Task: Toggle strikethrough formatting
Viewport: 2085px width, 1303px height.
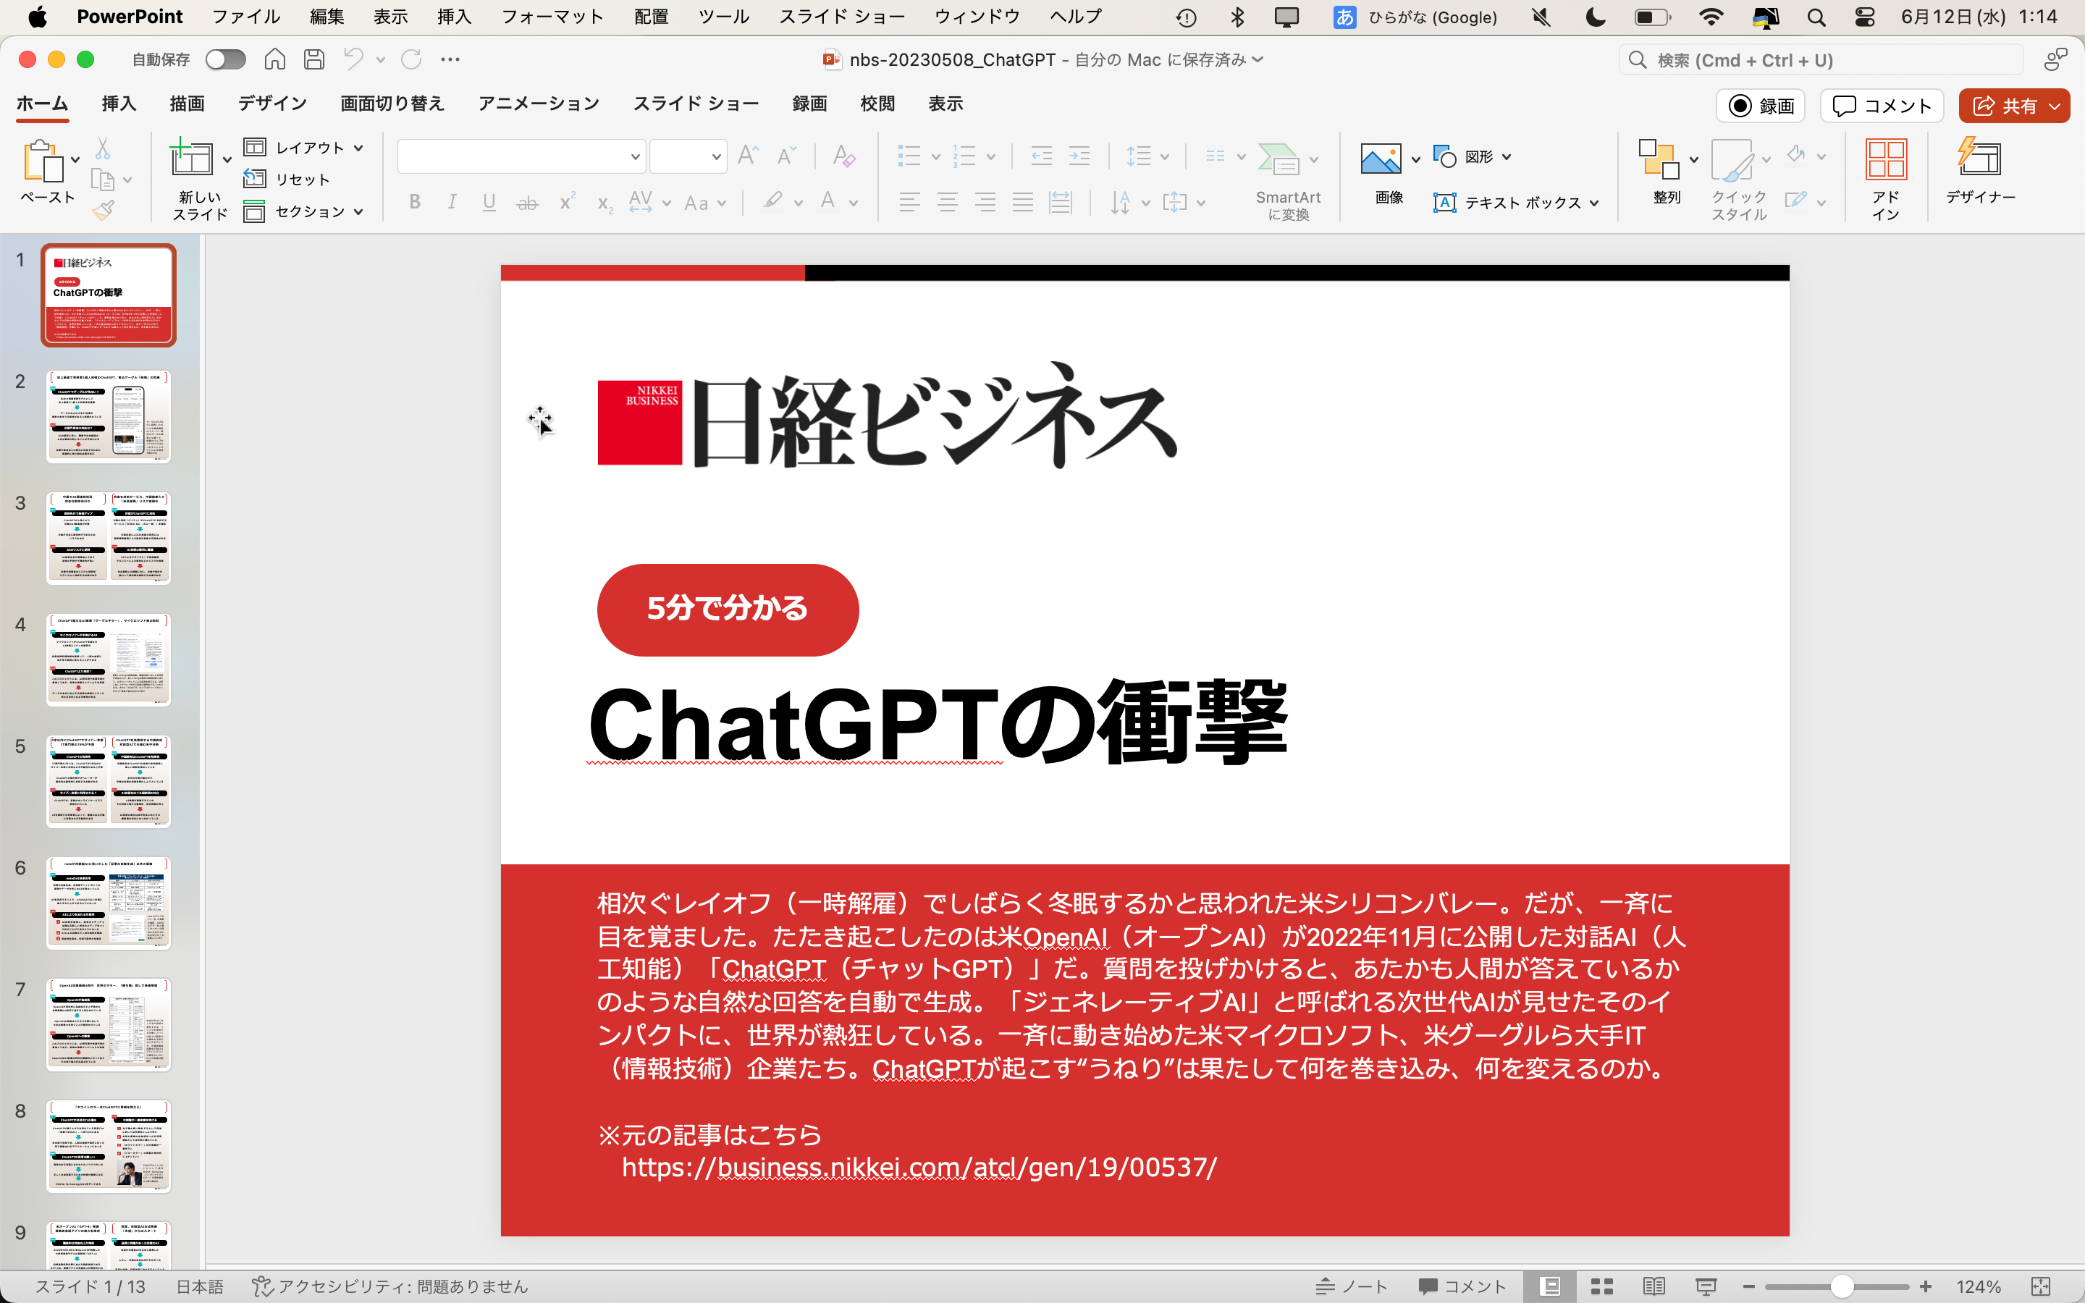Action: pos(527,203)
